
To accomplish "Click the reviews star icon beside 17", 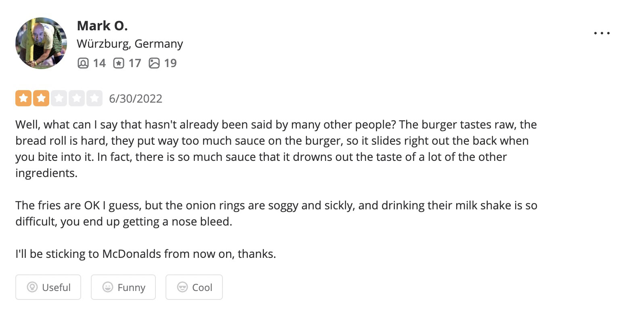I will (x=119, y=63).
